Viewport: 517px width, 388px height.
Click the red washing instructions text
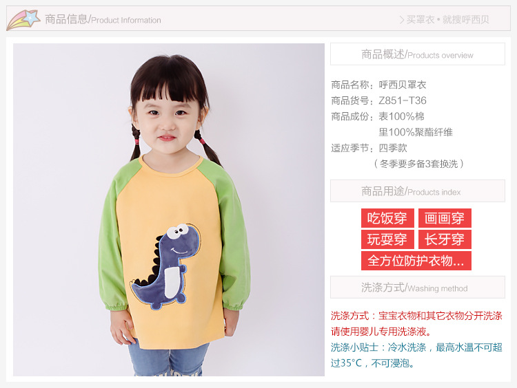pyautogui.click(x=416, y=323)
